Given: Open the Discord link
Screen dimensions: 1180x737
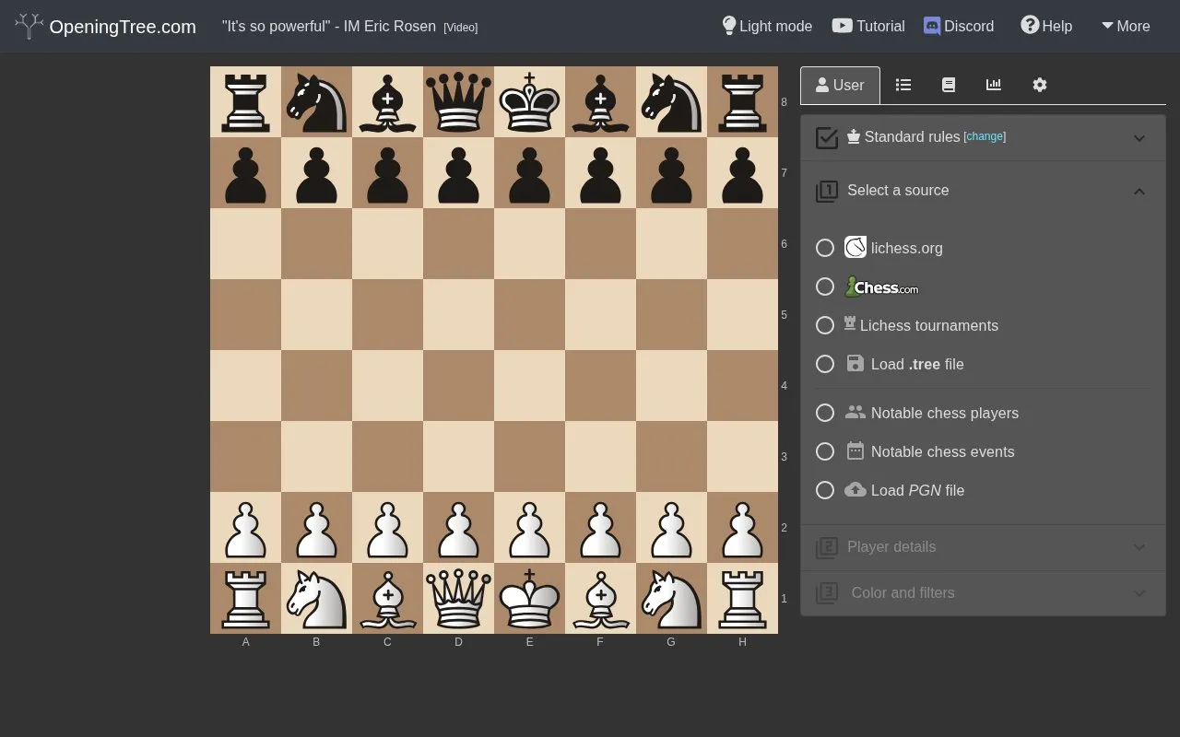Looking at the screenshot, I should (959, 26).
